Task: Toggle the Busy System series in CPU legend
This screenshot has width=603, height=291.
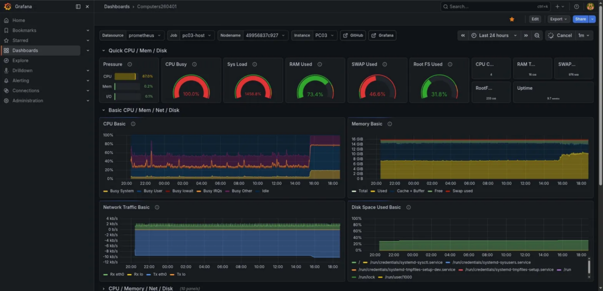Action: pos(122,191)
